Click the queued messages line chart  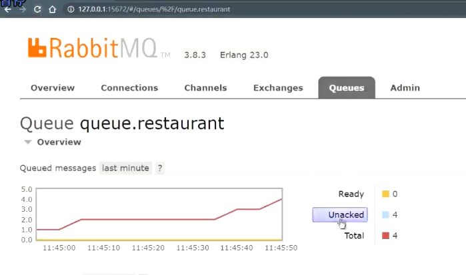[x=159, y=214]
